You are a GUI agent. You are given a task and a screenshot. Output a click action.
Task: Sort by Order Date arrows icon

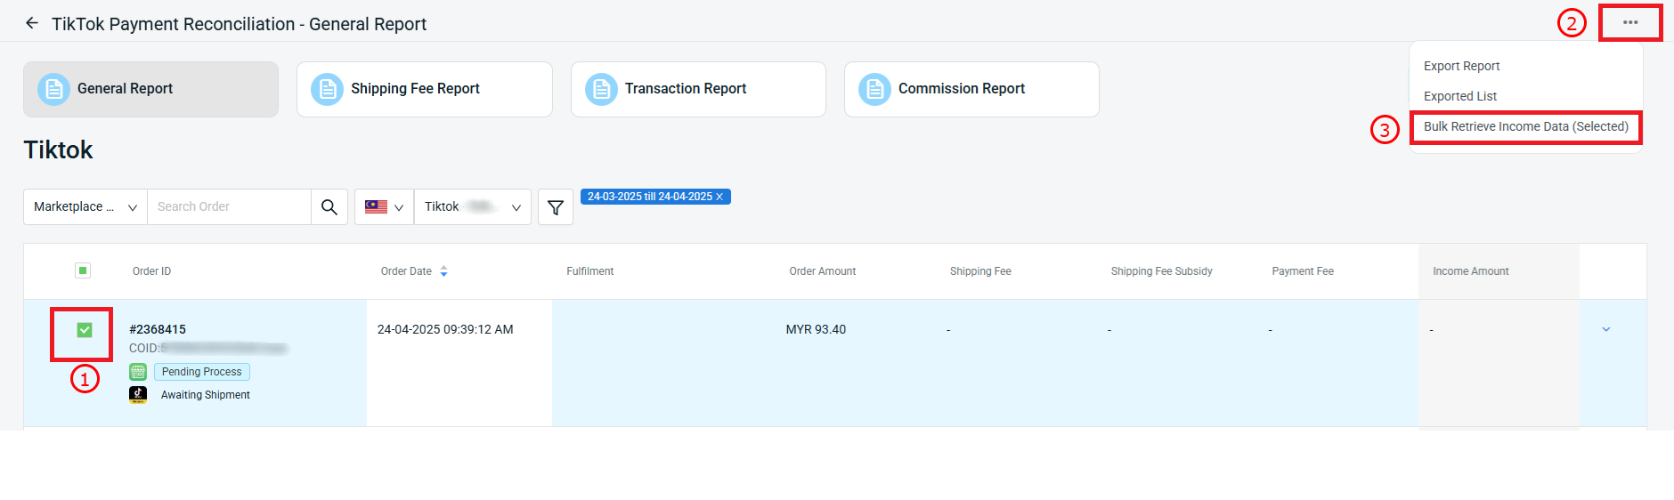pos(444,271)
